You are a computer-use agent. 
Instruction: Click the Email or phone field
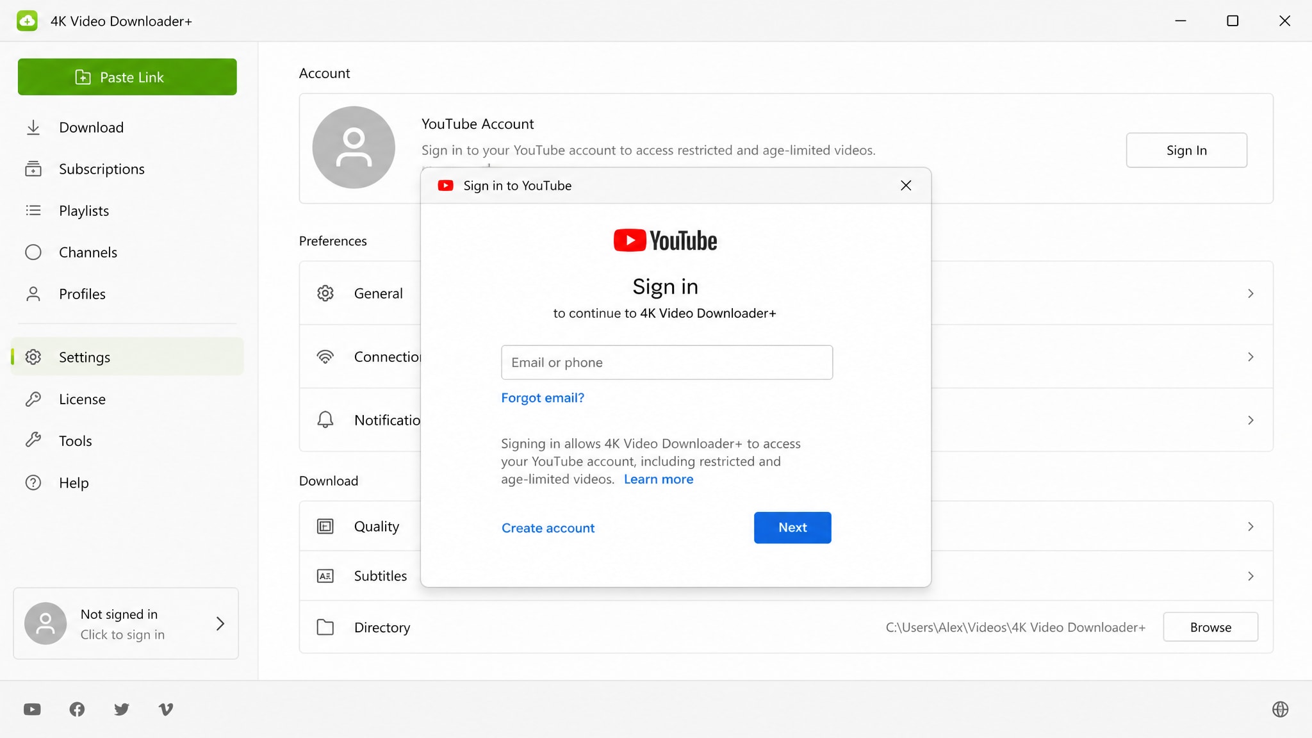(x=667, y=363)
